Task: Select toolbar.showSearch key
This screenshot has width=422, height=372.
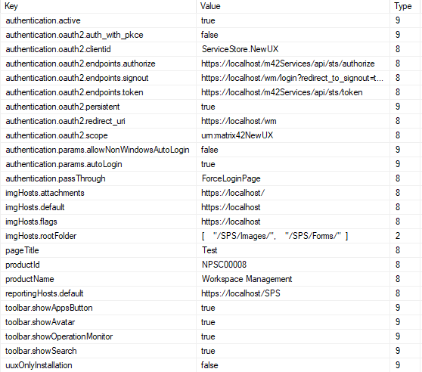Action: point(41,351)
